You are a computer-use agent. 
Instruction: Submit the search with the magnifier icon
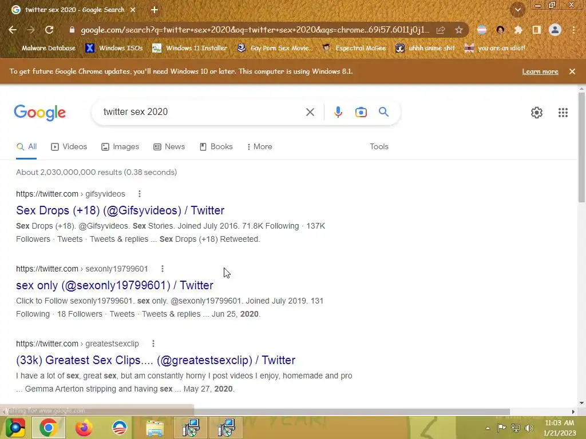coord(383,111)
